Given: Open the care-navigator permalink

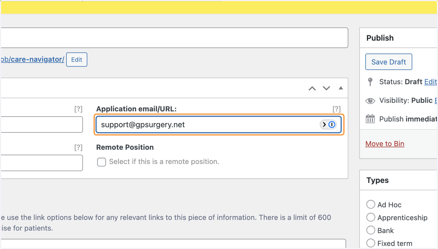Looking at the screenshot, I should coord(32,59).
